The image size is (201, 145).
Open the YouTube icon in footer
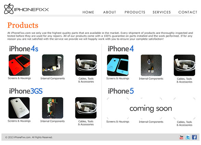[181, 137]
